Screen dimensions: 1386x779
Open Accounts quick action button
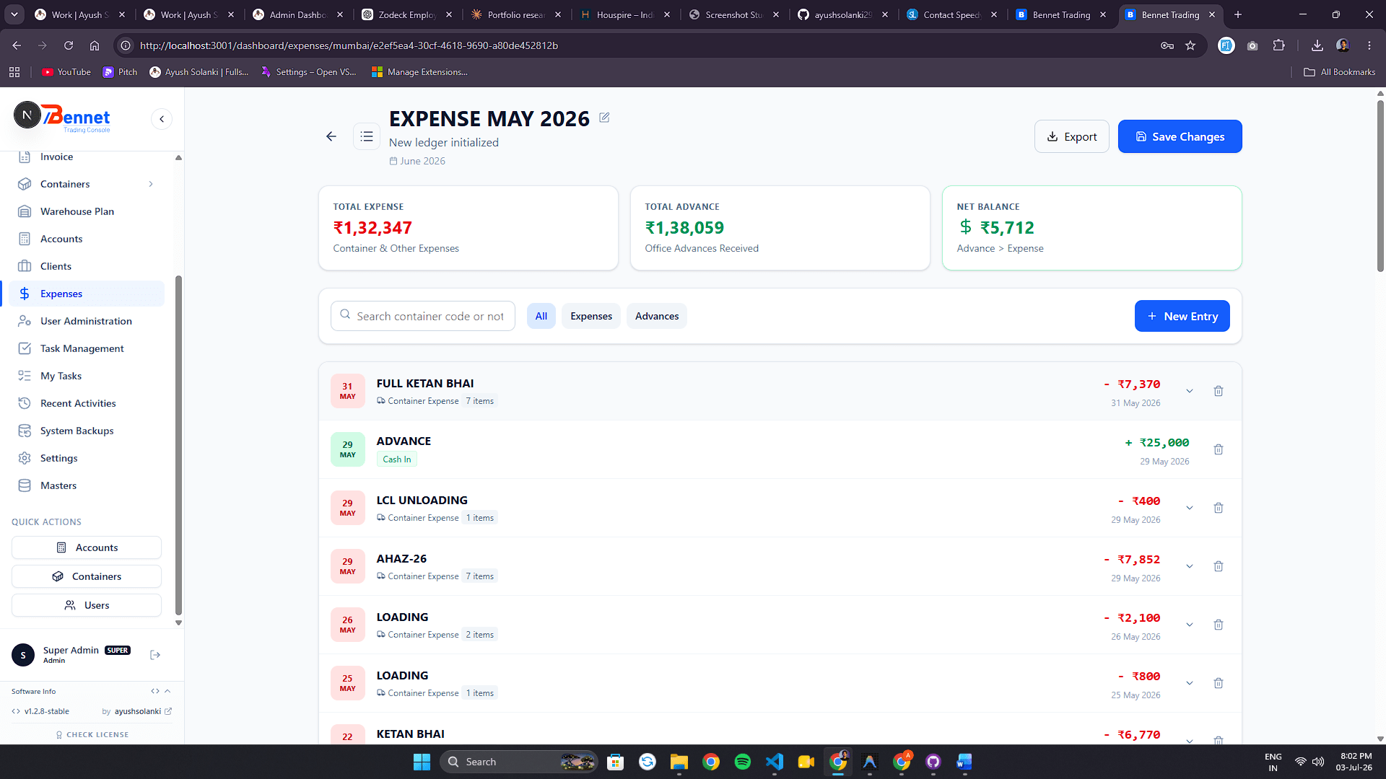(87, 547)
